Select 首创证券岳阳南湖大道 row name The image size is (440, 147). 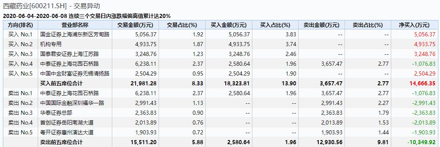click(67, 122)
